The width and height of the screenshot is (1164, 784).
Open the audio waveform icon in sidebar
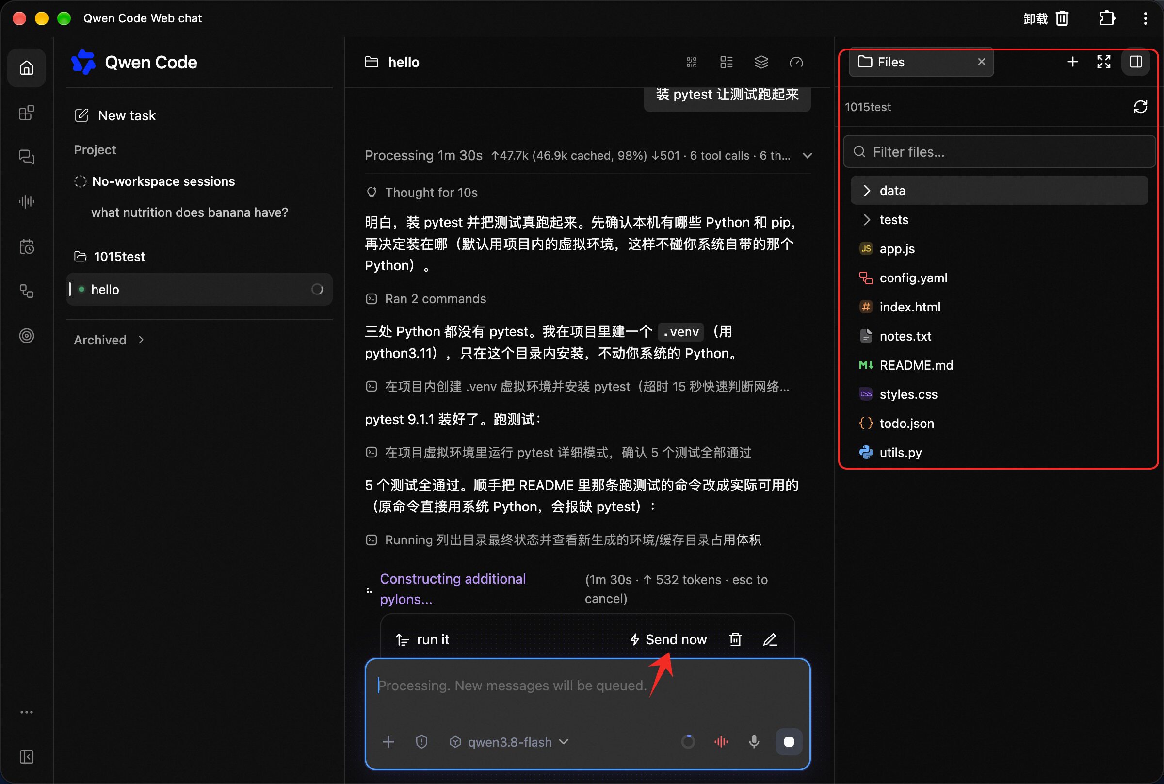pos(27,201)
